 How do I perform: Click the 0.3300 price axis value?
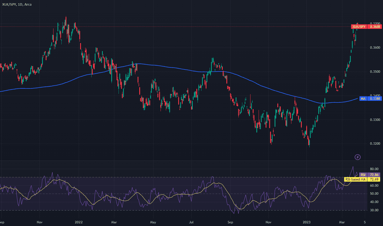point(375,120)
